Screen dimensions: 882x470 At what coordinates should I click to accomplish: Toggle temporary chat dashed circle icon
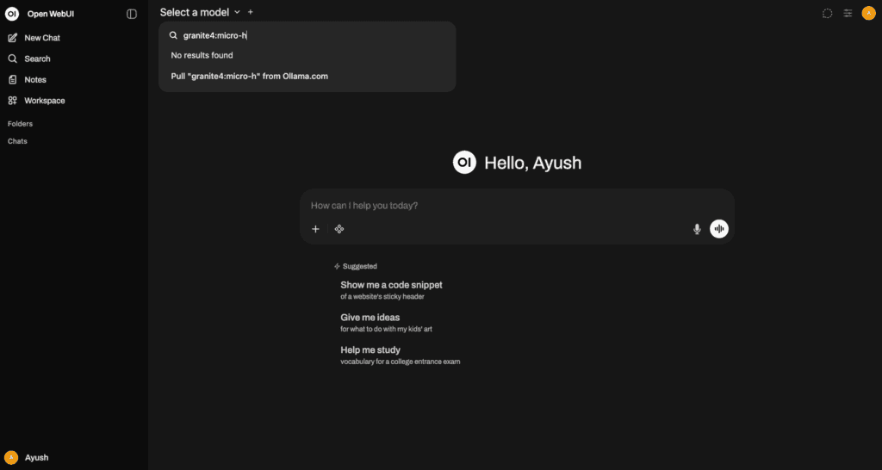click(x=827, y=13)
